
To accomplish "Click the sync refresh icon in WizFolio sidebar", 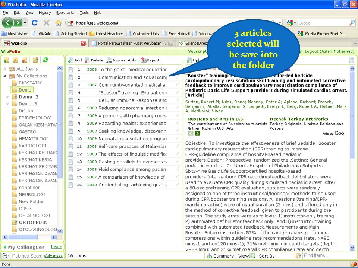I will [45, 60].
